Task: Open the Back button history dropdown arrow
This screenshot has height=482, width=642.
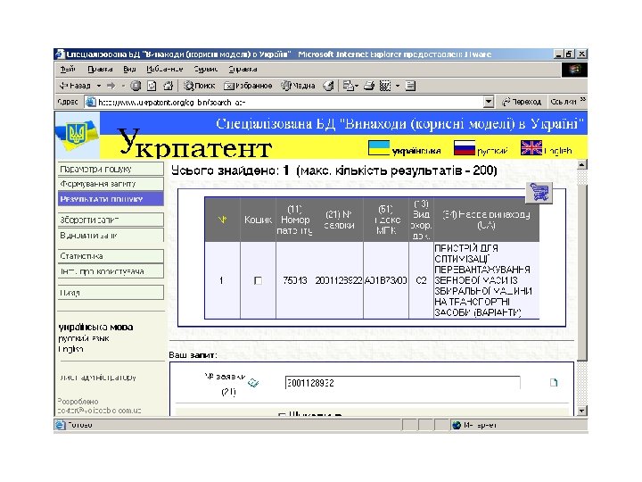Action: click(x=99, y=86)
